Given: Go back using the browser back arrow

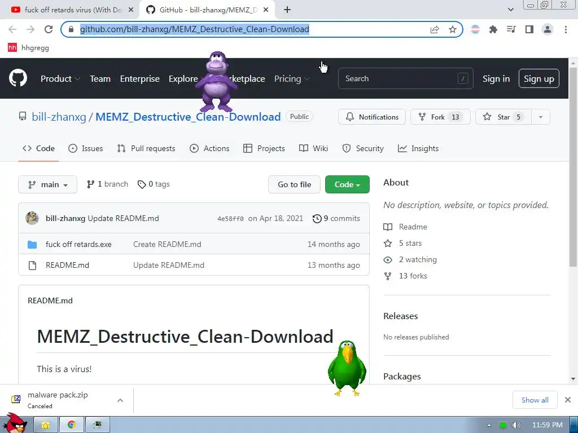Looking at the screenshot, I should [x=12, y=29].
